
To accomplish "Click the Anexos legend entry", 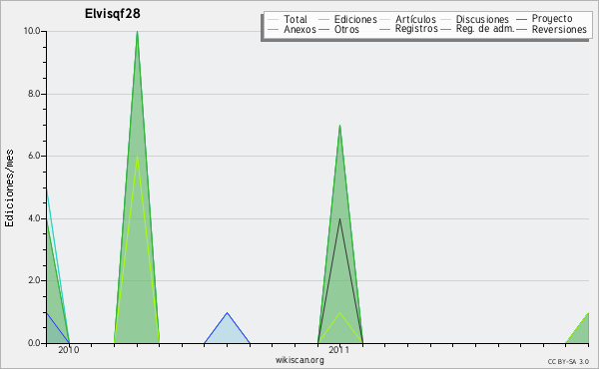I will point(292,29).
